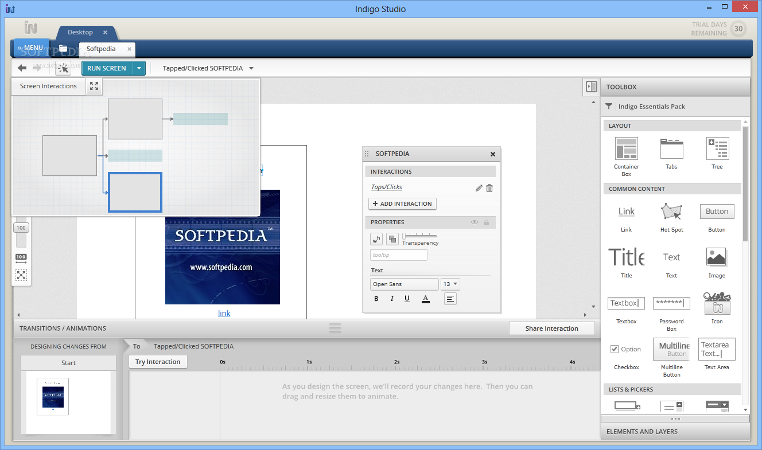Click the zoom level 100 slider handle

click(x=21, y=228)
